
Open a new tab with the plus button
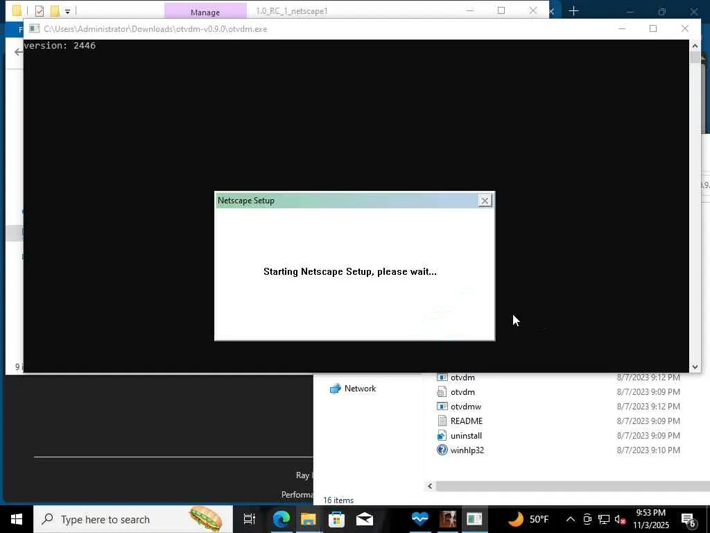point(573,11)
